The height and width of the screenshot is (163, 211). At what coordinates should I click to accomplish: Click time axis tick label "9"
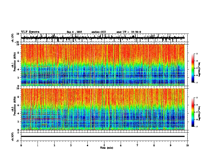(x=171, y=145)
